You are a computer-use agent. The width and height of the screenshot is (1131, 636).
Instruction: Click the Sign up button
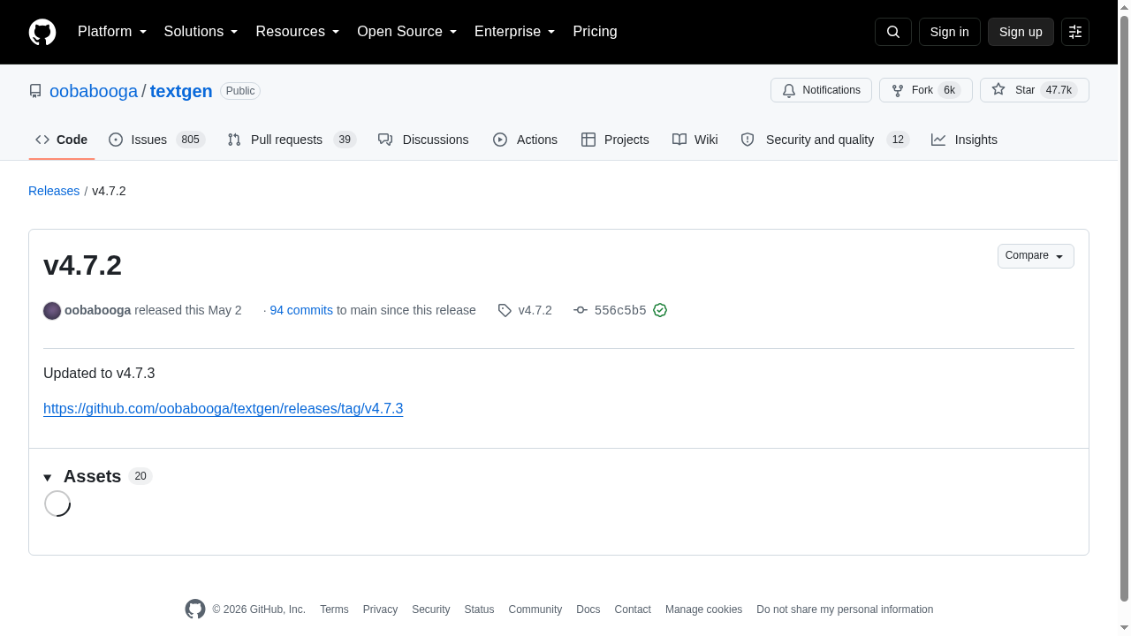click(x=1021, y=32)
